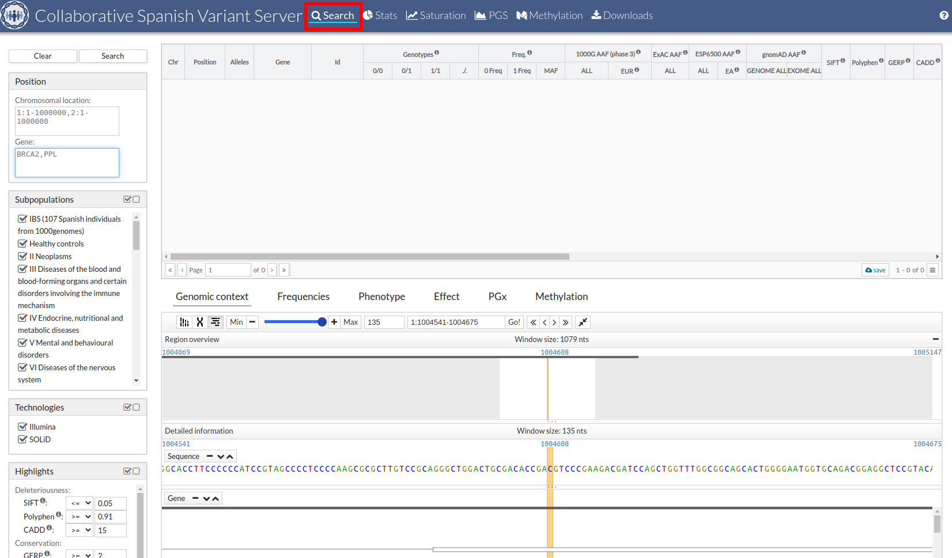
Task: Click the Go! button
Action: 514,322
